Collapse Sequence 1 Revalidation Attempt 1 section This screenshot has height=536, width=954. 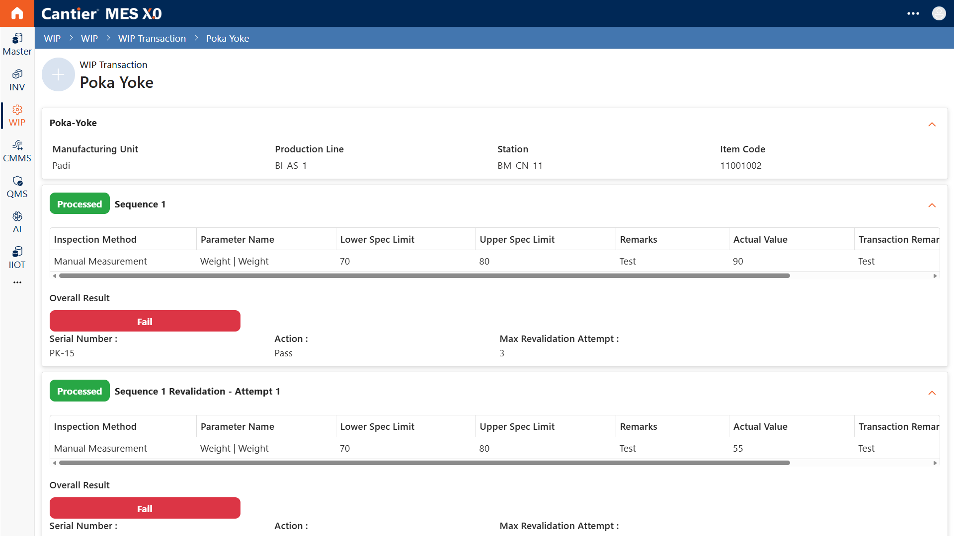pos(932,393)
